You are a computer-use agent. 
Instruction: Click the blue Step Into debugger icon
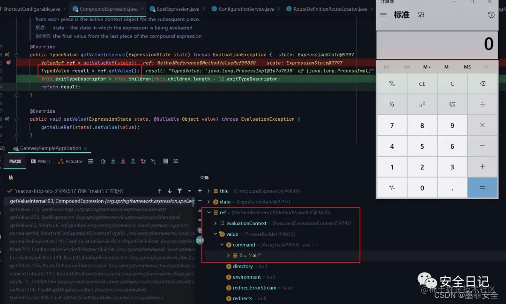point(113,161)
